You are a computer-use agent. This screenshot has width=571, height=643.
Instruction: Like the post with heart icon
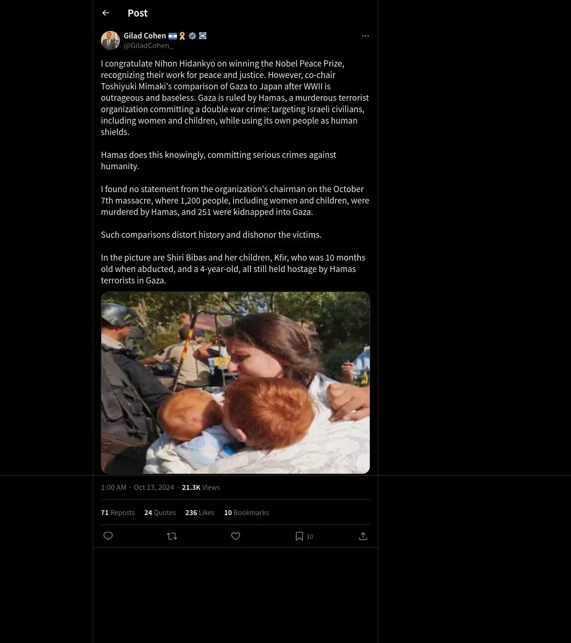tap(236, 536)
